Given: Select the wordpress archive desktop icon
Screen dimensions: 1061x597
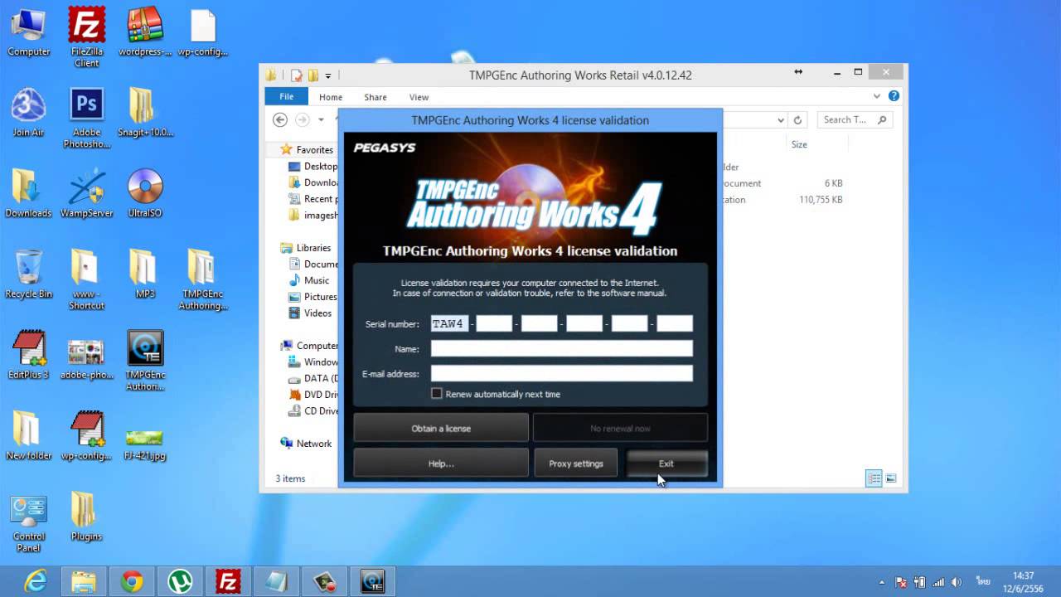Looking at the screenshot, I should tap(145, 33).
